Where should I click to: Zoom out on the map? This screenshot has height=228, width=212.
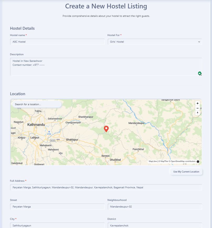click(197, 108)
